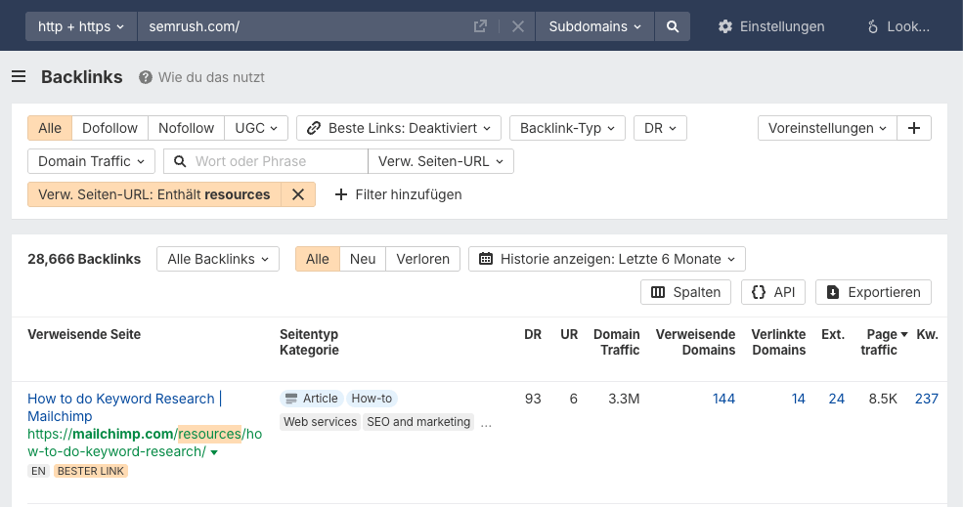The height and width of the screenshot is (507, 963).
Task: Expand the UGC filter dropdown
Action: pos(256,128)
